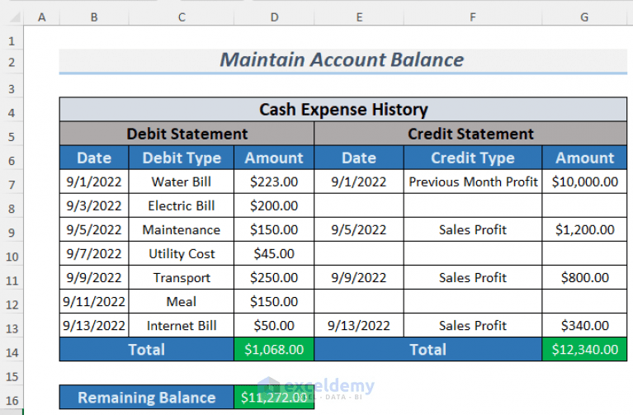Click the $10,000.00 credit amount cell

(x=584, y=182)
